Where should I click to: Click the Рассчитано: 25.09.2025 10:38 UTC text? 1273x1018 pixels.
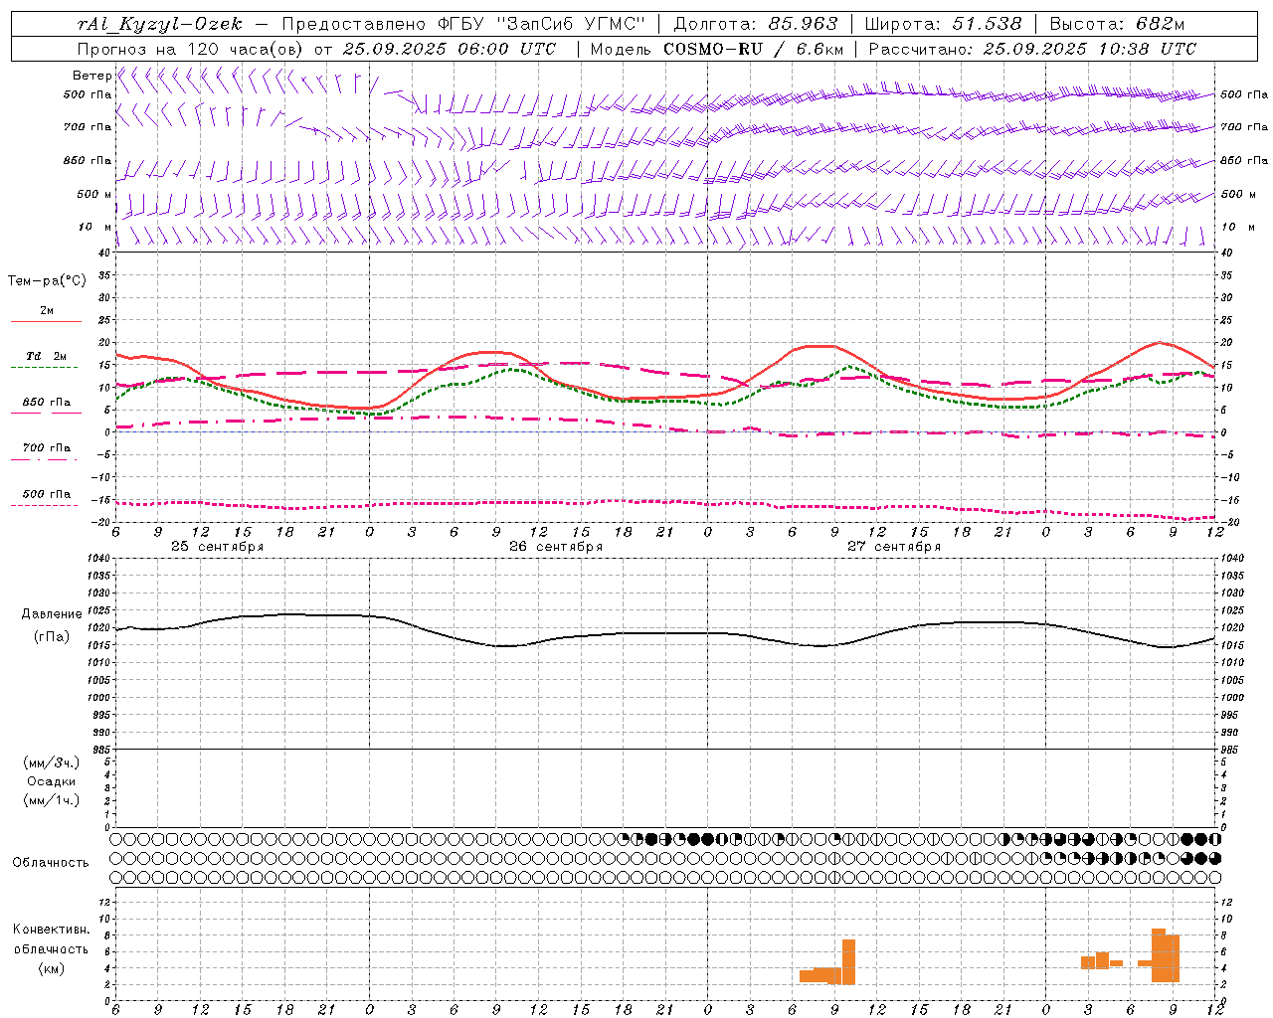1032,49
